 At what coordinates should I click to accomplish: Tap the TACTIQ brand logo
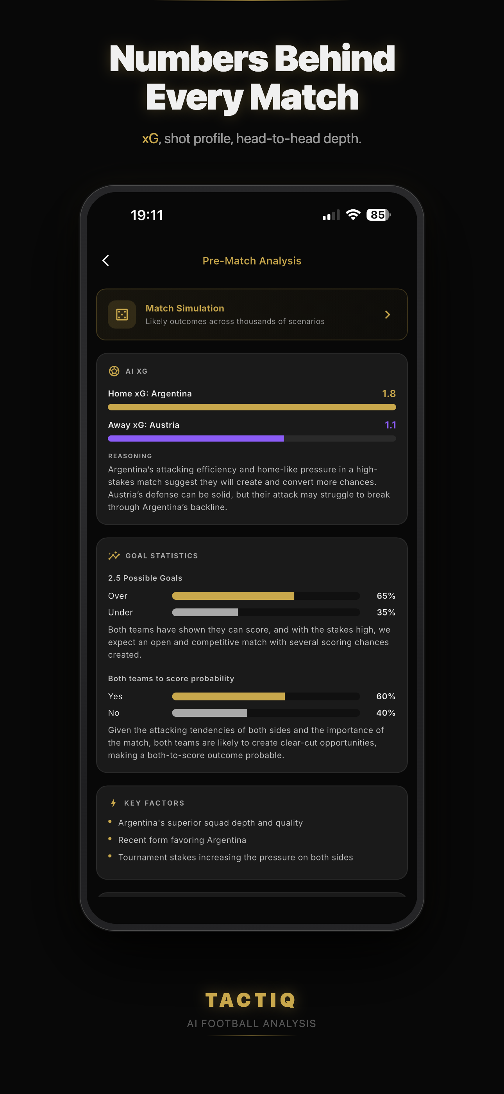[252, 1000]
